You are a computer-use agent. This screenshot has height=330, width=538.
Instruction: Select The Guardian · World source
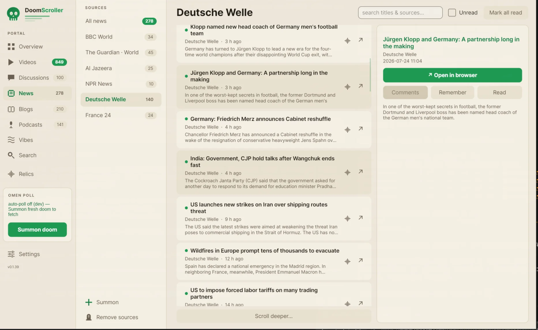tap(121, 52)
